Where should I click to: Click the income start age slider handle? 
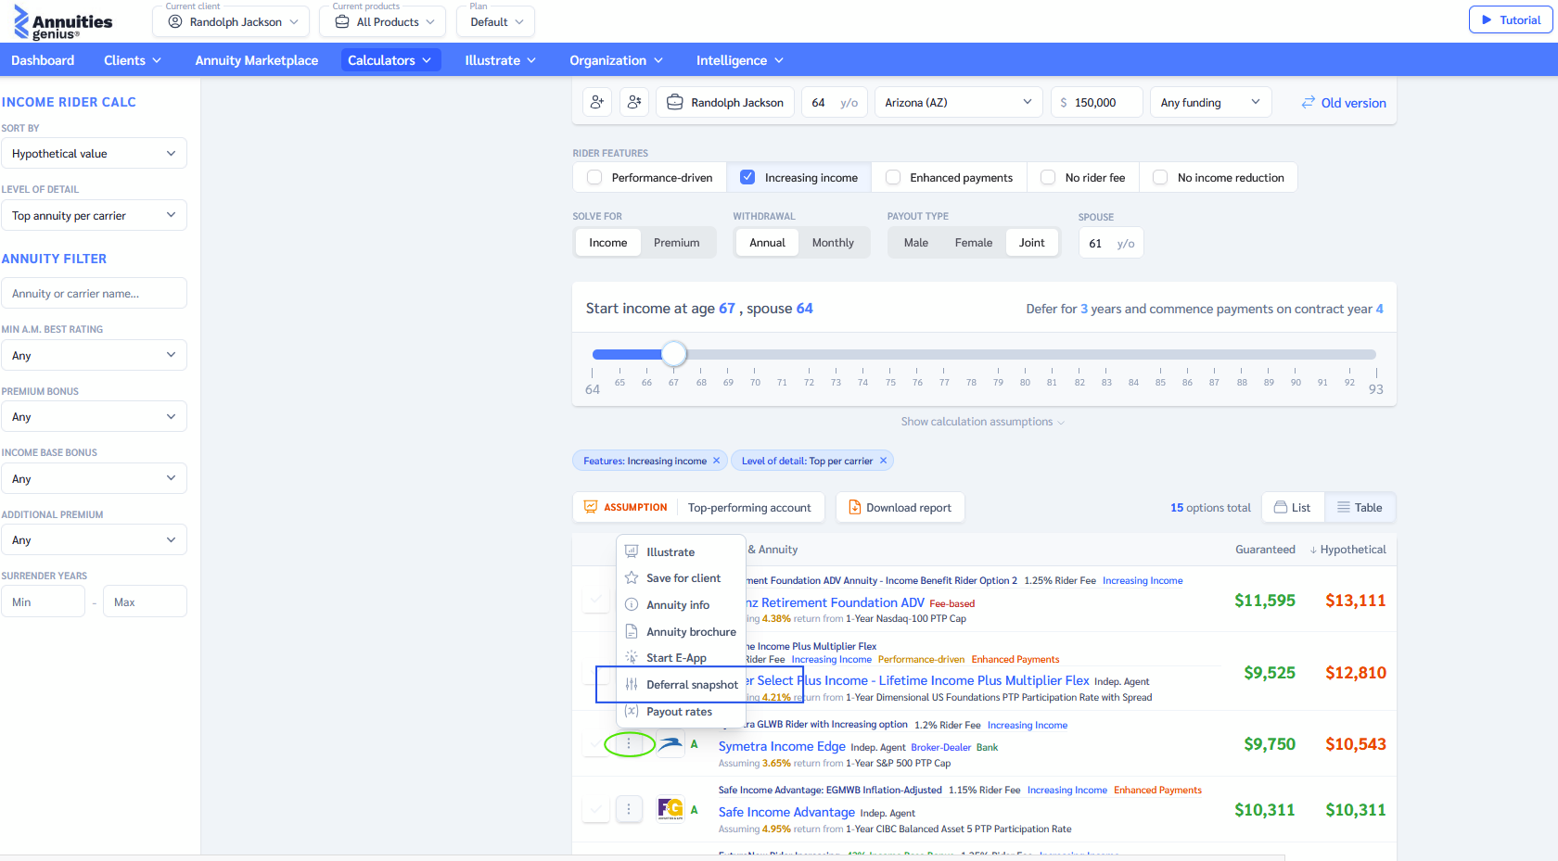674,354
